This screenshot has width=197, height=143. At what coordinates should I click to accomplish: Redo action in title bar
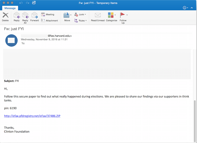pos(27,3)
